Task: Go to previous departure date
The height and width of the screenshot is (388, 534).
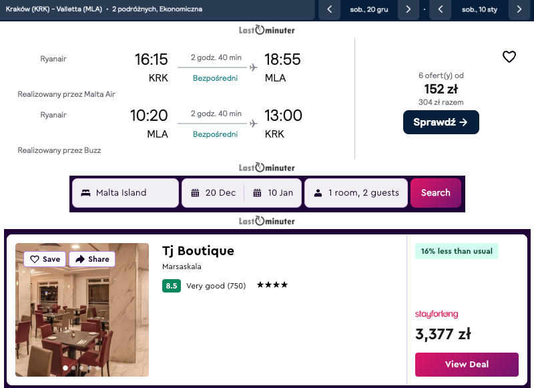Action: [x=329, y=9]
